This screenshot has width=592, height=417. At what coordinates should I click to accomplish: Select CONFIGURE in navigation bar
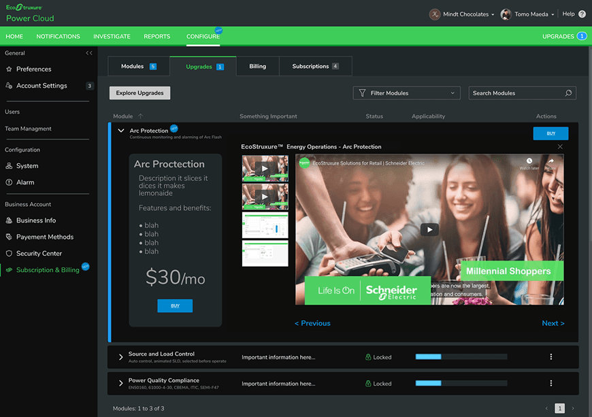click(x=203, y=36)
